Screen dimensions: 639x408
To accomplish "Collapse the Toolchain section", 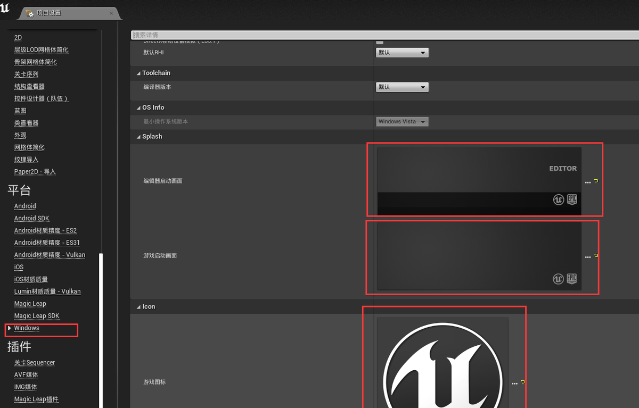I will [139, 73].
